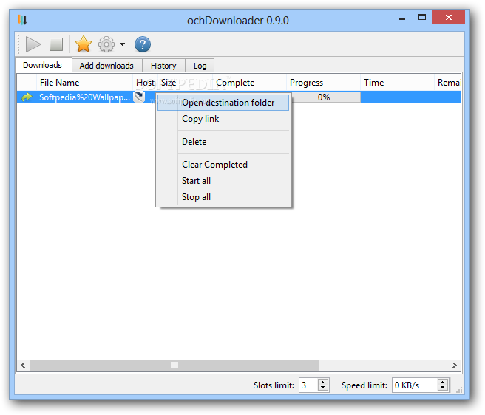485x415 pixels.
Task: Click the Stop download square icon
Action: click(56, 44)
